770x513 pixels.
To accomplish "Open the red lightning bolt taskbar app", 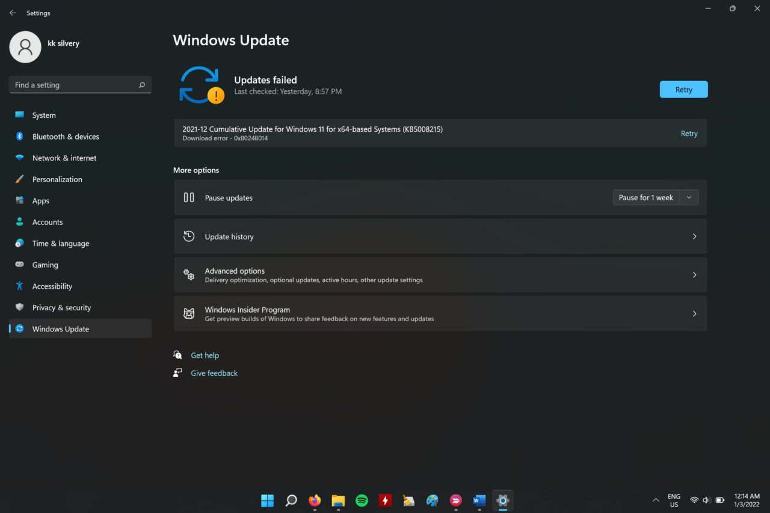I will coord(385,500).
